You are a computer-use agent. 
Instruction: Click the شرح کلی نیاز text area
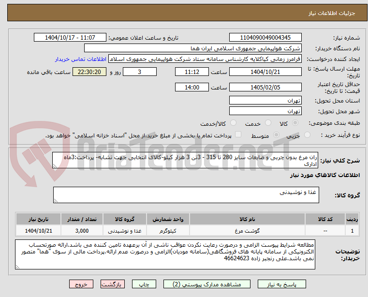[185, 160]
